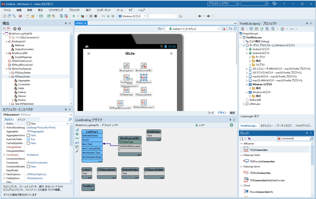
Task: Uncheck the AutoCalcFields checkbox
Action: 28,139
